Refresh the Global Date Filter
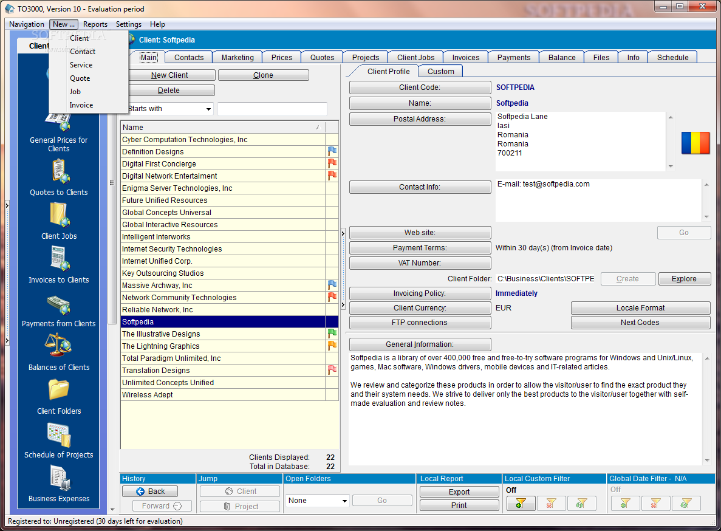This screenshot has height=531, width=721. [x=686, y=504]
